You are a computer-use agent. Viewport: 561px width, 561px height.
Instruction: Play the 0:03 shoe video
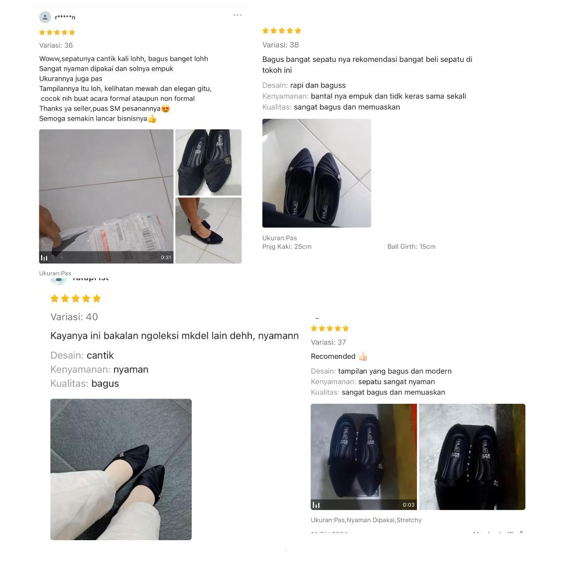click(364, 457)
